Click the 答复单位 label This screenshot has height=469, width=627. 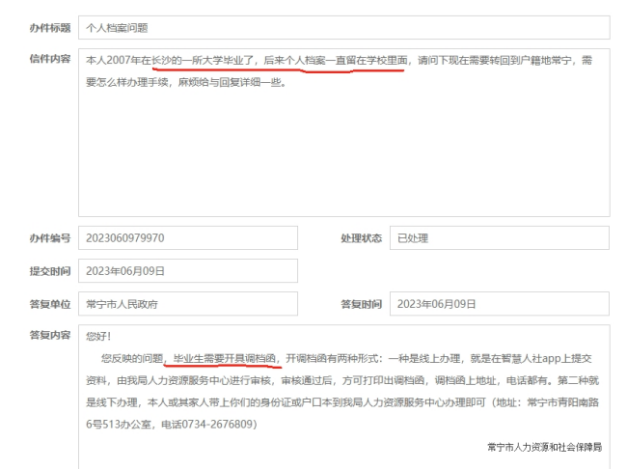click(50, 304)
